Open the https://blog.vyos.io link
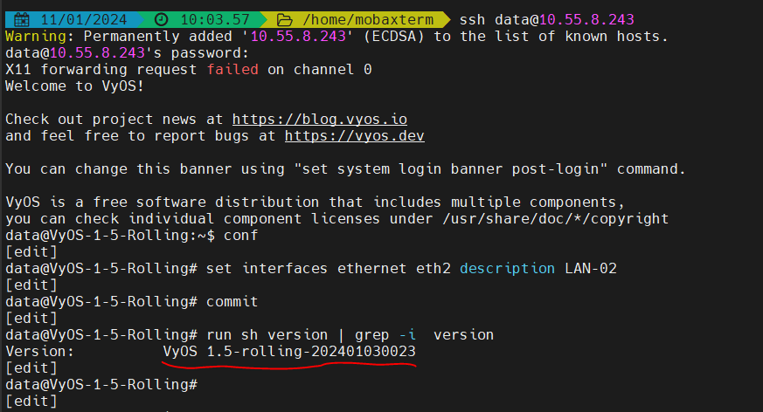The height and width of the screenshot is (412, 763). coord(319,119)
